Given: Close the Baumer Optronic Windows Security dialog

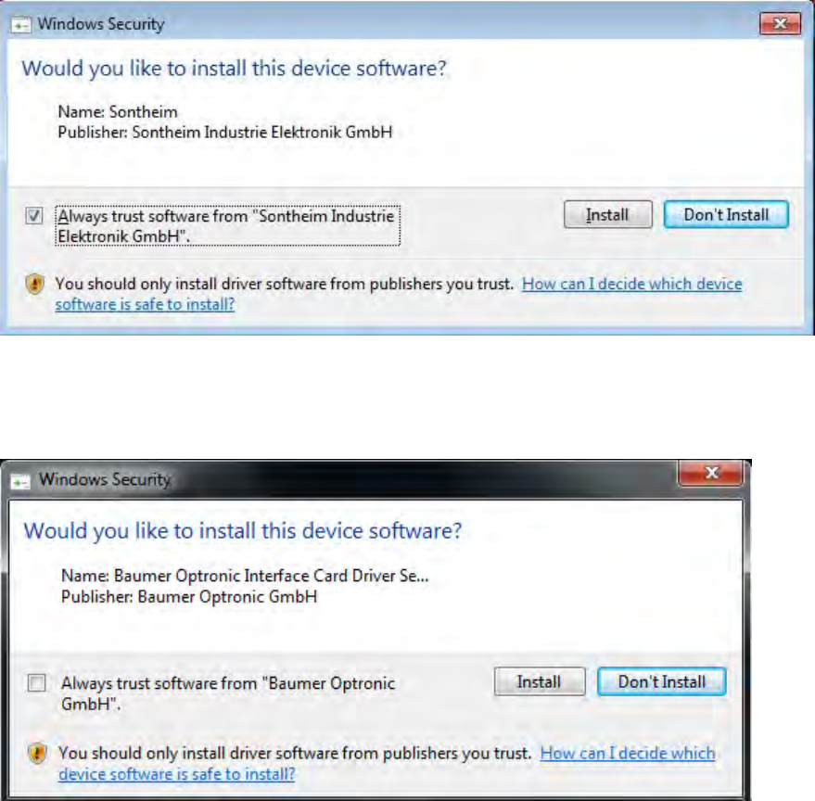Looking at the screenshot, I should pos(711,473).
